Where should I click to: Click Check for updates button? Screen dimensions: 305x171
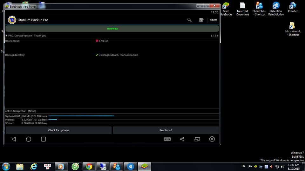(x=58, y=130)
